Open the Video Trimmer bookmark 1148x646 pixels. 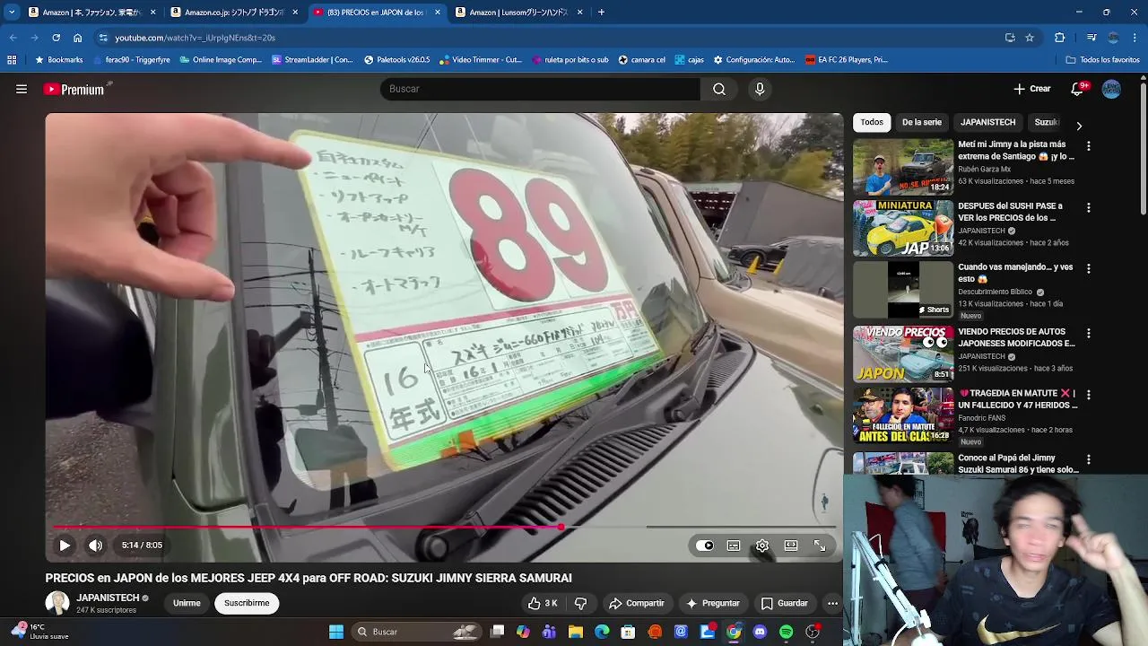point(480,60)
